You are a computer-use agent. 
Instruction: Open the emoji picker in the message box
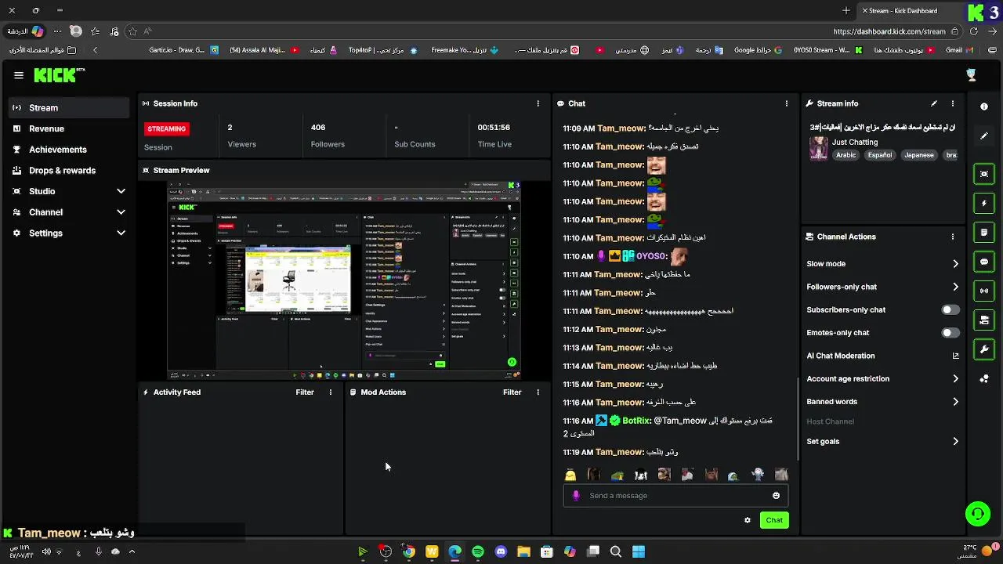tap(777, 496)
